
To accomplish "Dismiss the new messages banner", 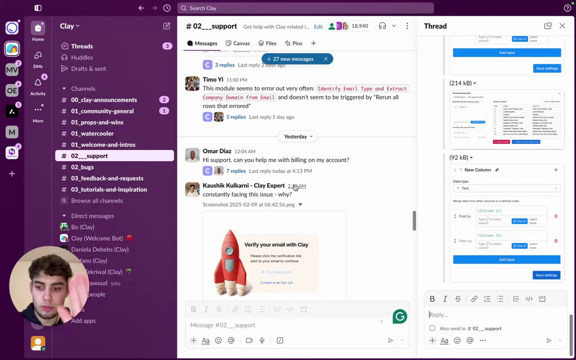I will [x=326, y=59].
